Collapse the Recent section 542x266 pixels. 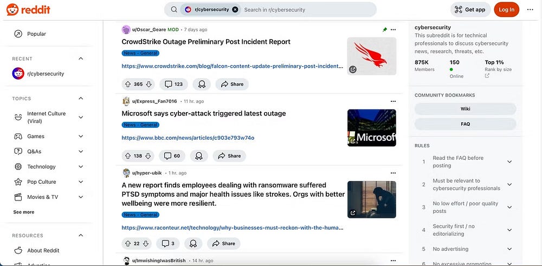point(81,59)
